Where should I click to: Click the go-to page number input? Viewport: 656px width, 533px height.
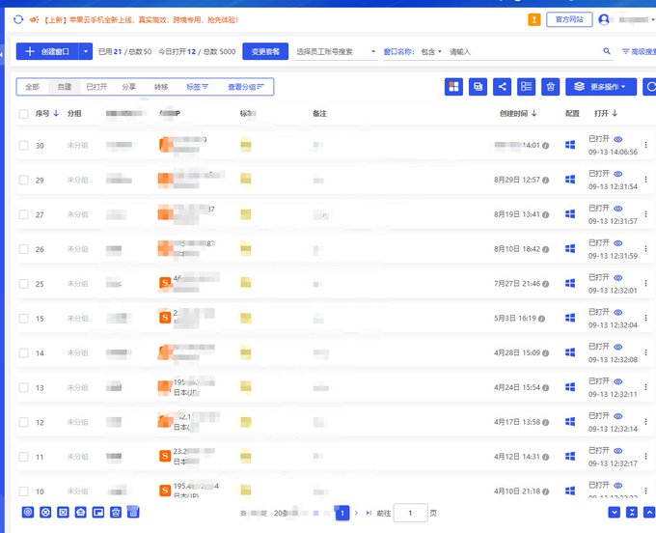click(410, 513)
